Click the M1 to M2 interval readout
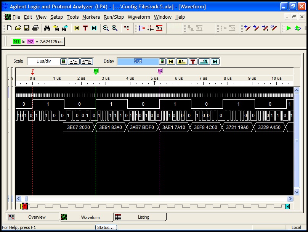The image size is (308, 232). [x=37, y=42]
